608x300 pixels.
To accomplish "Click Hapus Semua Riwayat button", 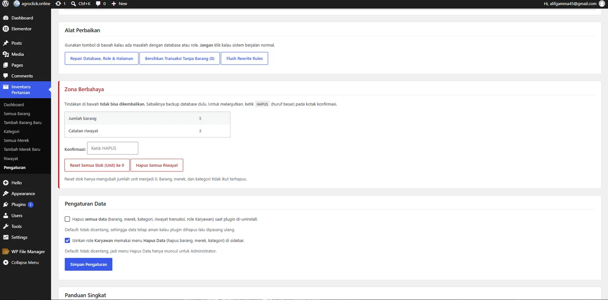I will point(157,165).
